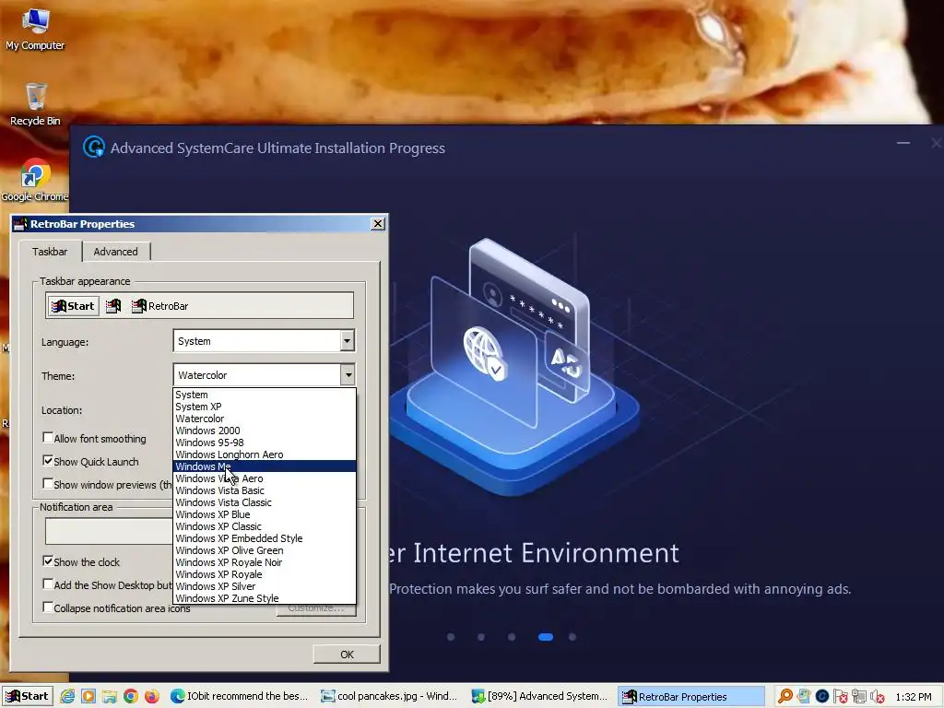Click the muted volume tray icon

(x=878, y=697)
